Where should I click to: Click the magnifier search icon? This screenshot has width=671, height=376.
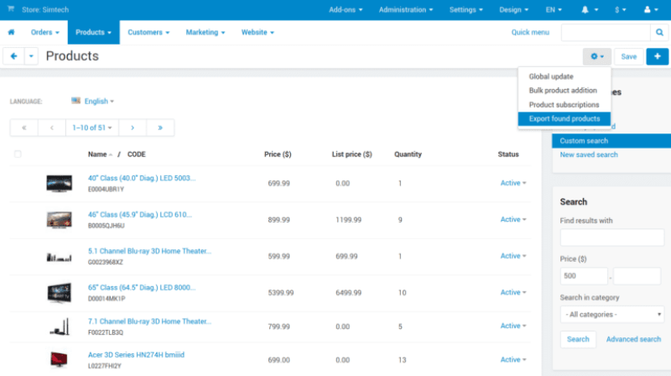pyautogui.click(x=659, y=32)
